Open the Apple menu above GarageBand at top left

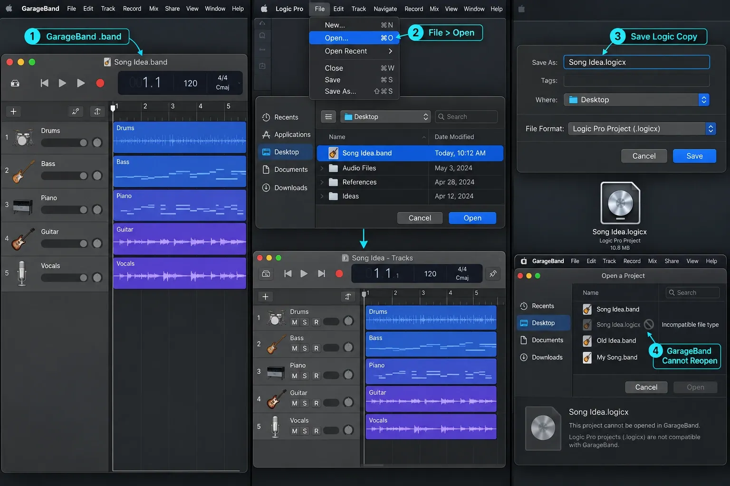click(9, 9)
